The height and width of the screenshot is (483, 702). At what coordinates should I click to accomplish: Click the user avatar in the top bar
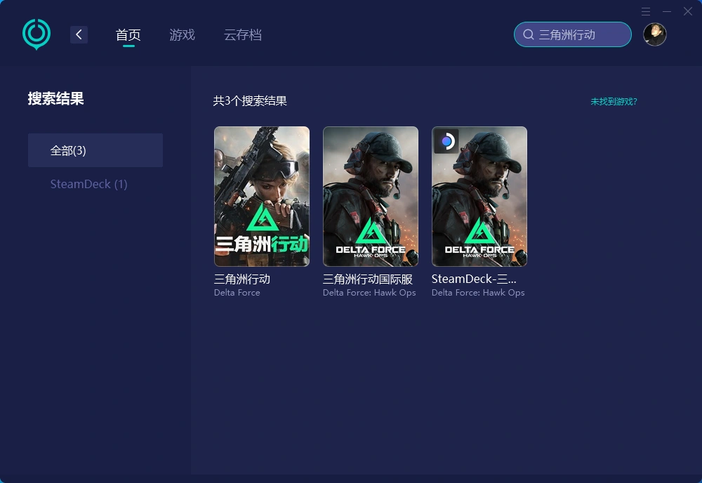click(x=654, y=34)
